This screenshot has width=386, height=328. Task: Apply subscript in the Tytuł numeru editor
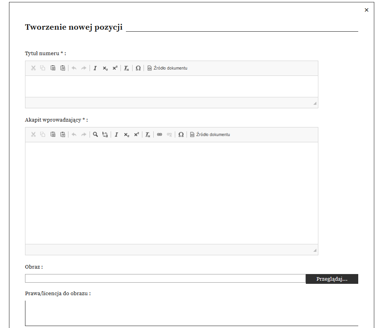(105, 68)
